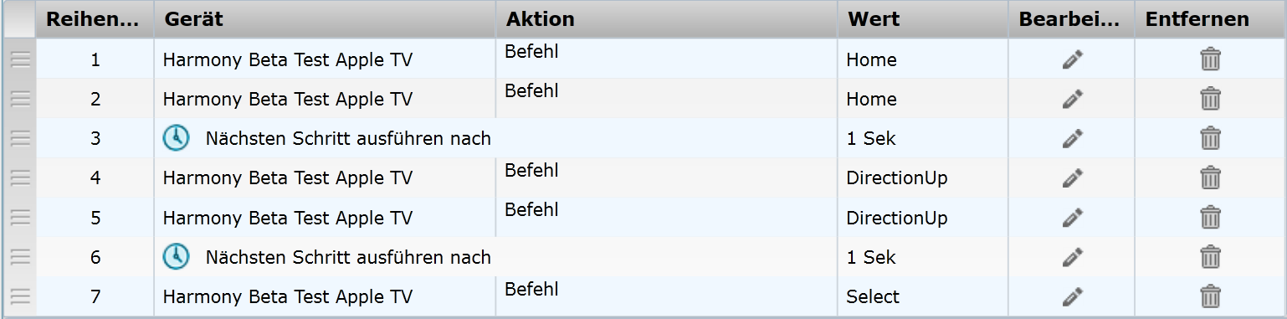1287x319 pixels.
Task: Click clock icon in step 3
Action: click(x=176, y=138)
